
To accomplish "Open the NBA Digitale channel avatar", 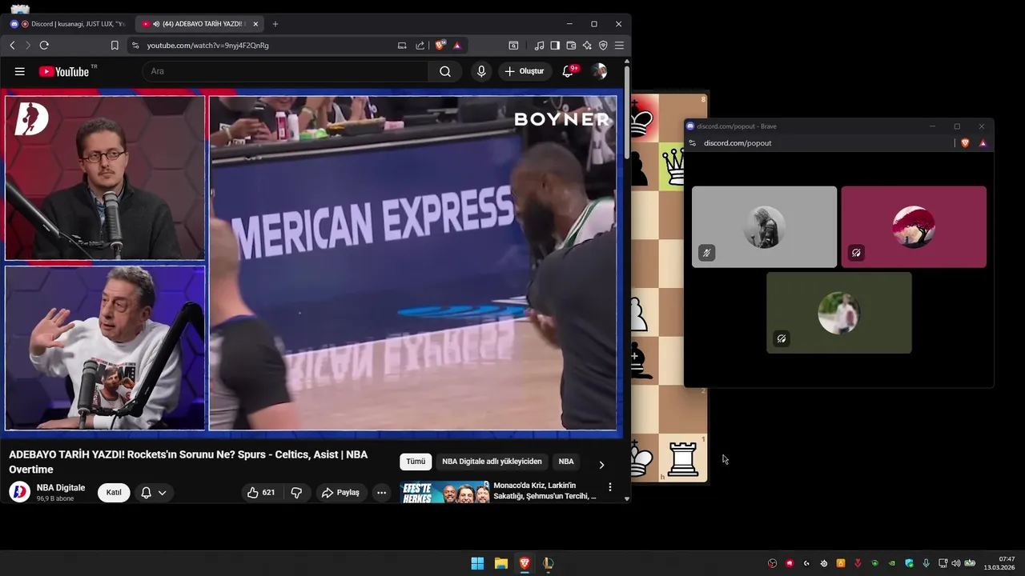I will pyautogui.click(x=19, y=492).
